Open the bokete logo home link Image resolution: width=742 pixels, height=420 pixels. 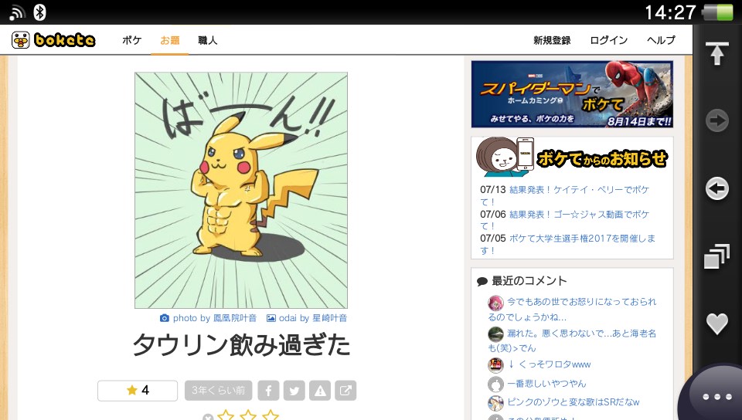tap(53, 40)
